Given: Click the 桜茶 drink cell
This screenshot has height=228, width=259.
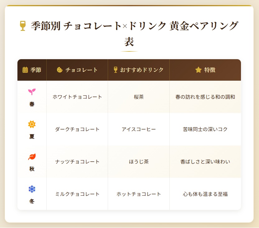Looking at the screenshot, I should click(139, 97).
